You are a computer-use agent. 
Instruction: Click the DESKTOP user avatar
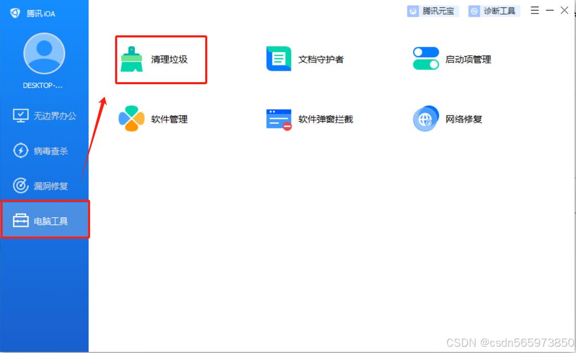point(44,53)
